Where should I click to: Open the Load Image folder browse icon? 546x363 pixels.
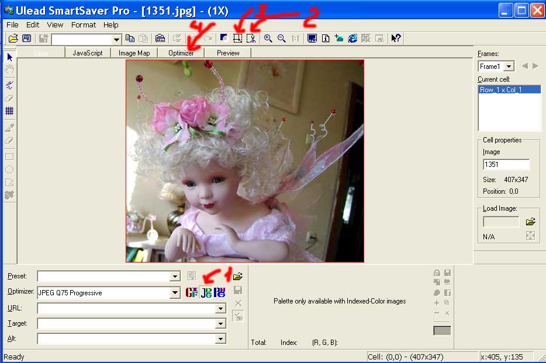(x=530, y=222)
